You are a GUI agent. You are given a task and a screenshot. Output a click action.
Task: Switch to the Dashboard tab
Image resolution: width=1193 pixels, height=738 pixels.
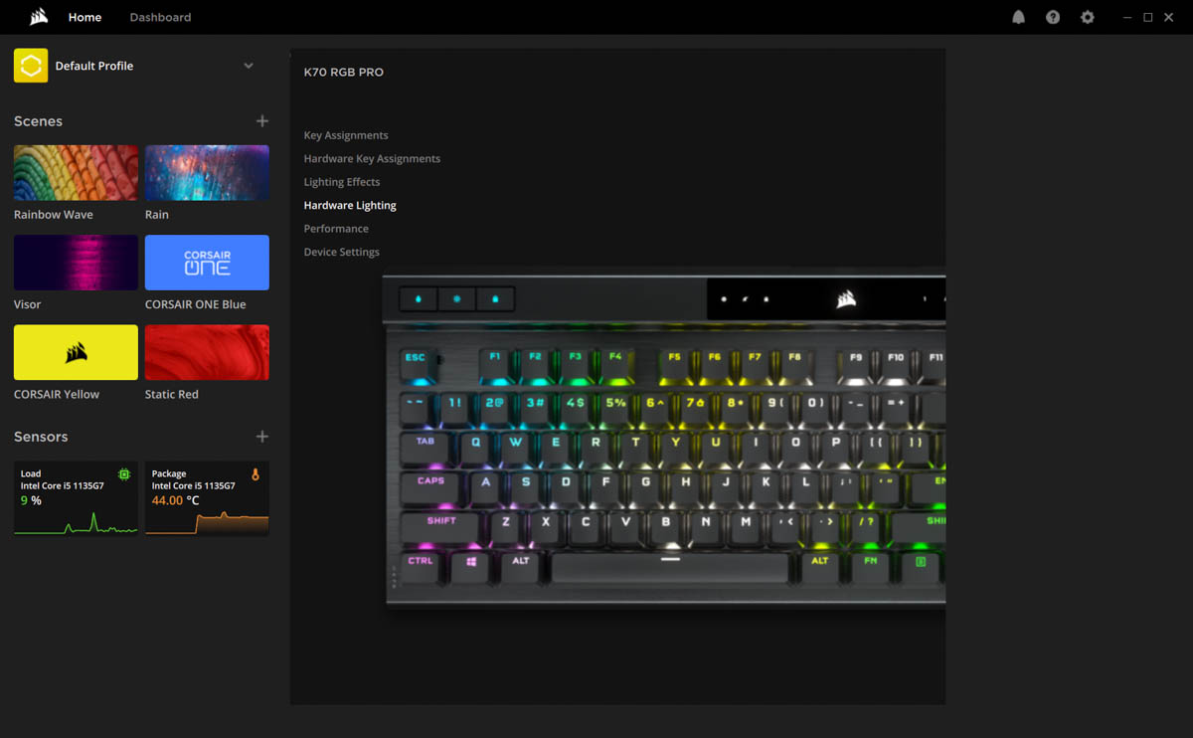pyautogui.click(x=160, y=17)
